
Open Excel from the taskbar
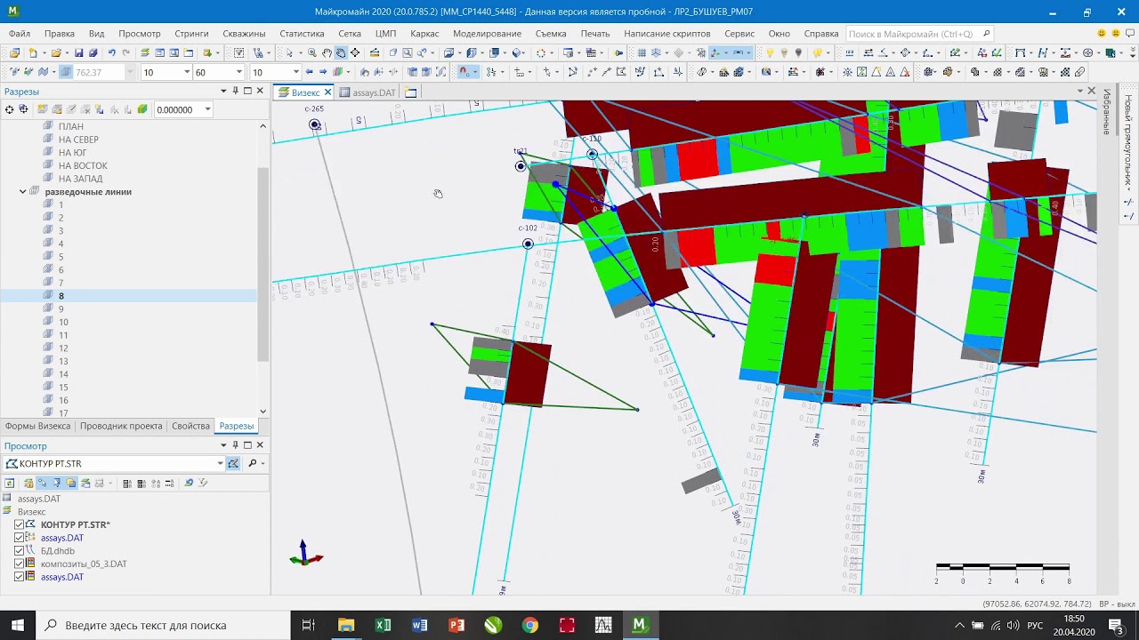click(384, 625)
